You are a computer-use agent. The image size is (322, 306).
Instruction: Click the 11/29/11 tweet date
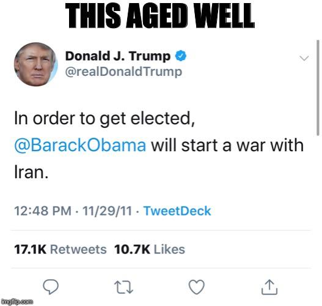click(107, 211)
